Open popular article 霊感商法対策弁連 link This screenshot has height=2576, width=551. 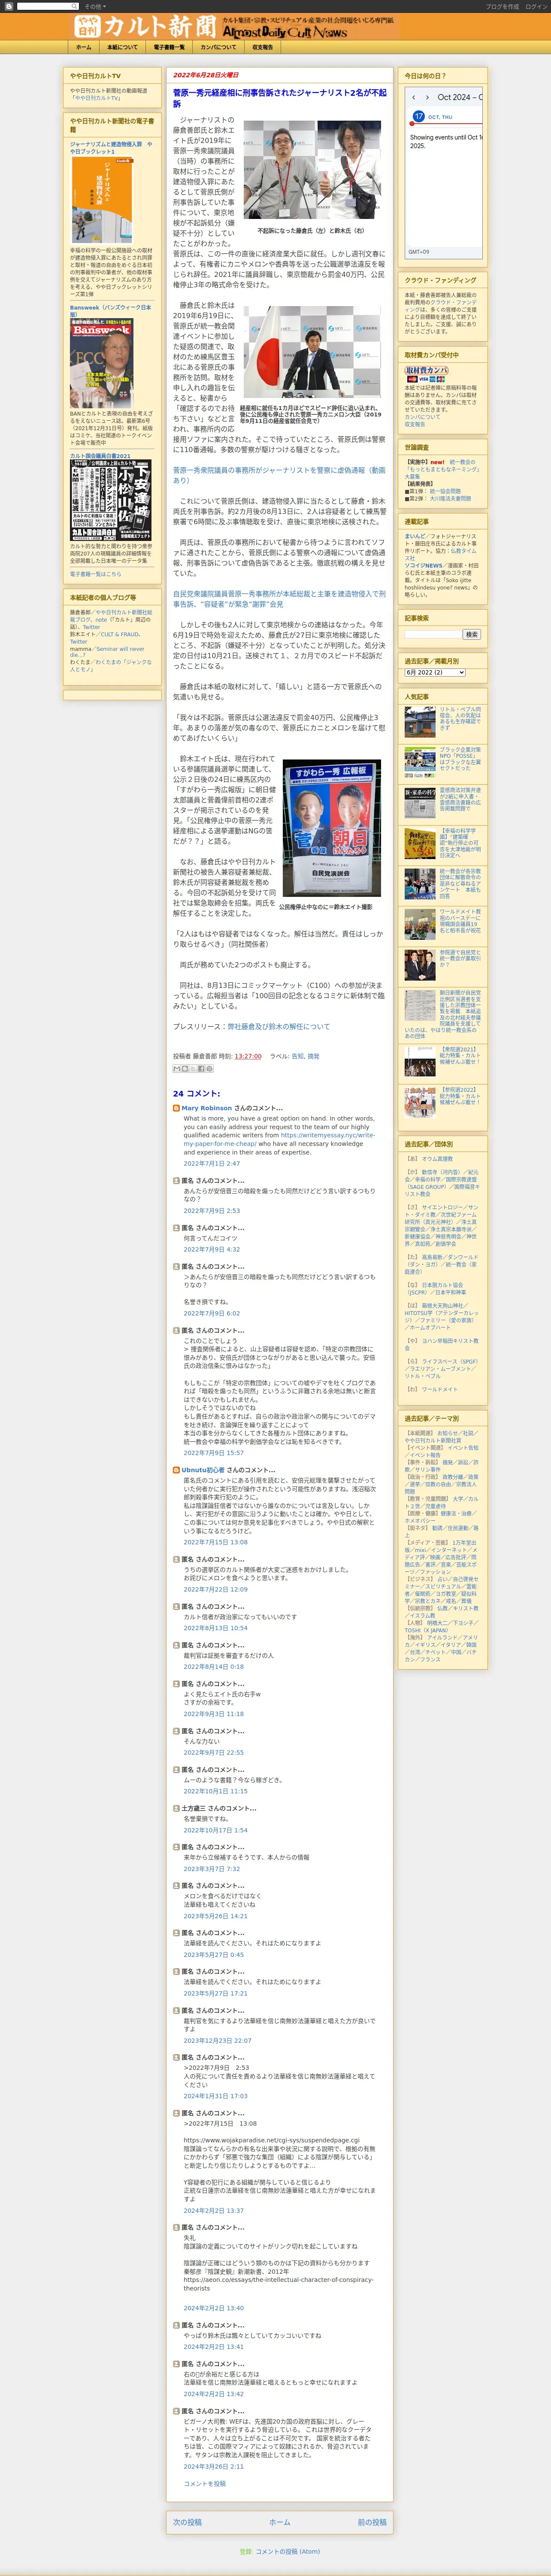pos(460,798)
